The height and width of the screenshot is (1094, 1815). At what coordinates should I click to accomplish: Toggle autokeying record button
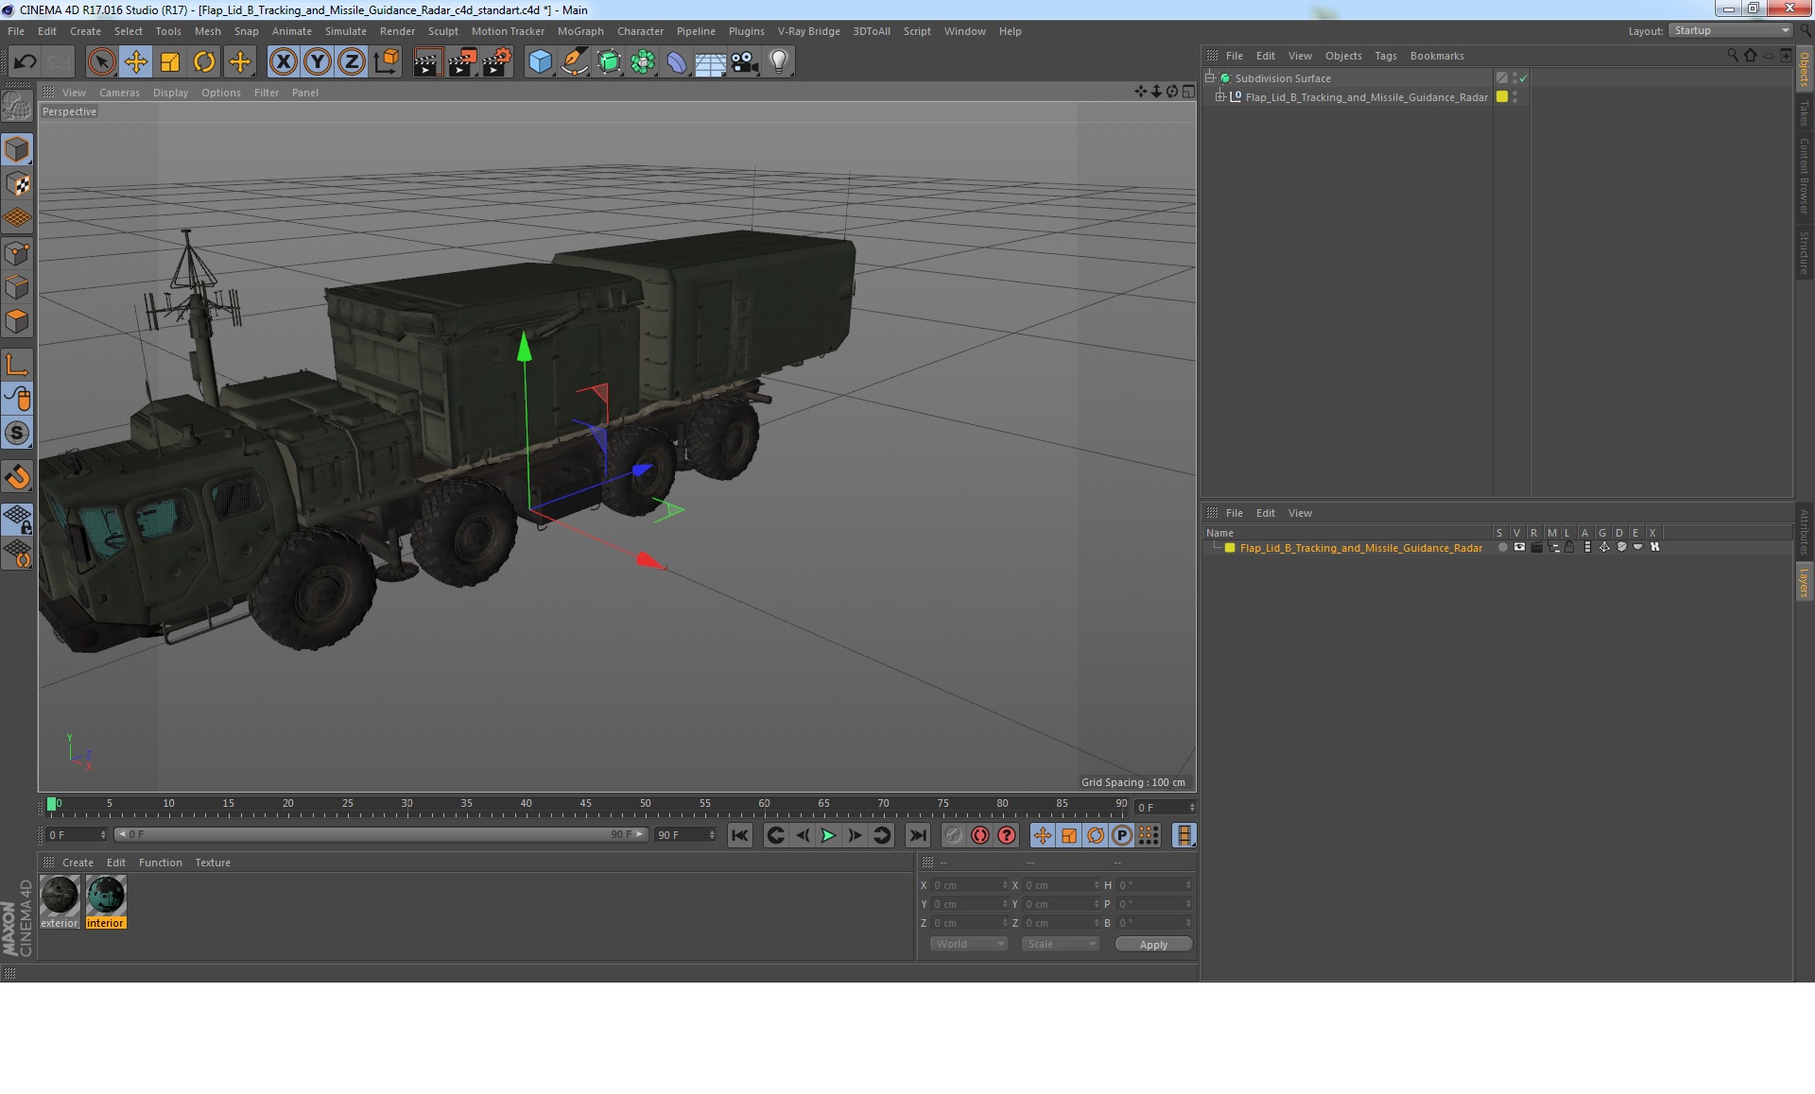[x=979, y=835]
